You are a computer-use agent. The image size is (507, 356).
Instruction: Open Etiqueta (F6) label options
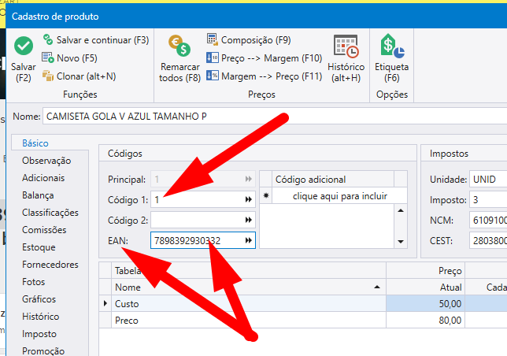pyautogui.click(x=391, y=47)
